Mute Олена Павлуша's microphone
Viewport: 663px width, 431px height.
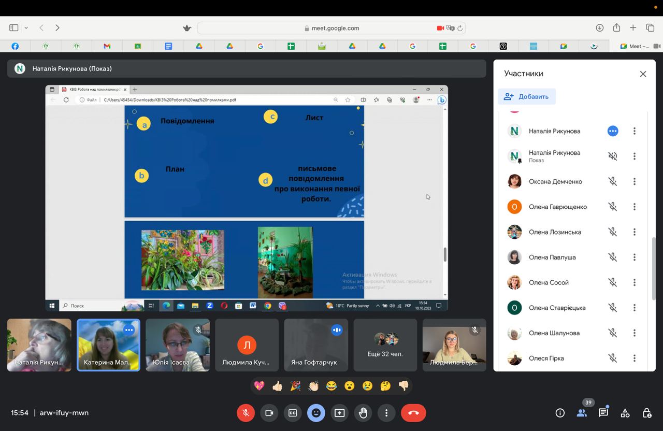[613, 257]
